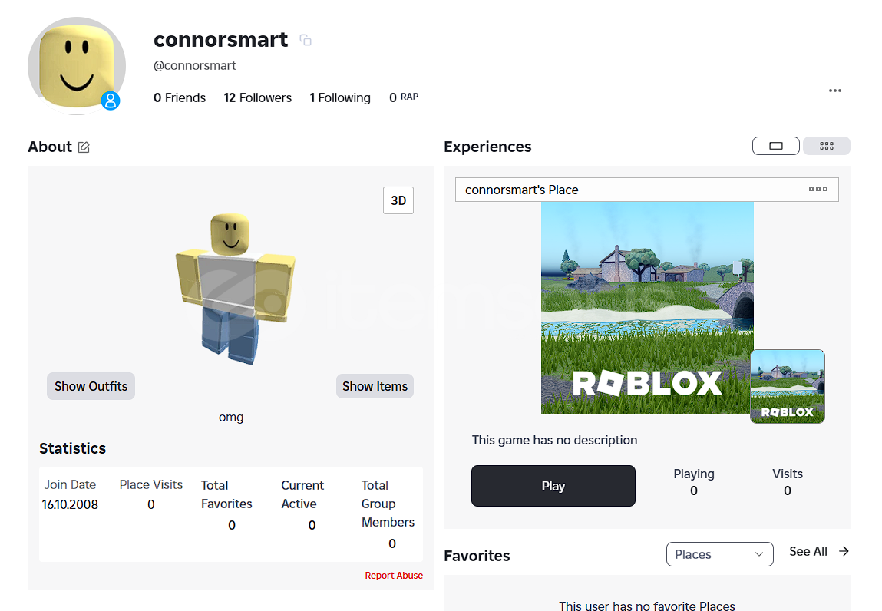This screenshot has width=882, height=611.
Task: View the 1 Following list
Action: pos(340,98)
